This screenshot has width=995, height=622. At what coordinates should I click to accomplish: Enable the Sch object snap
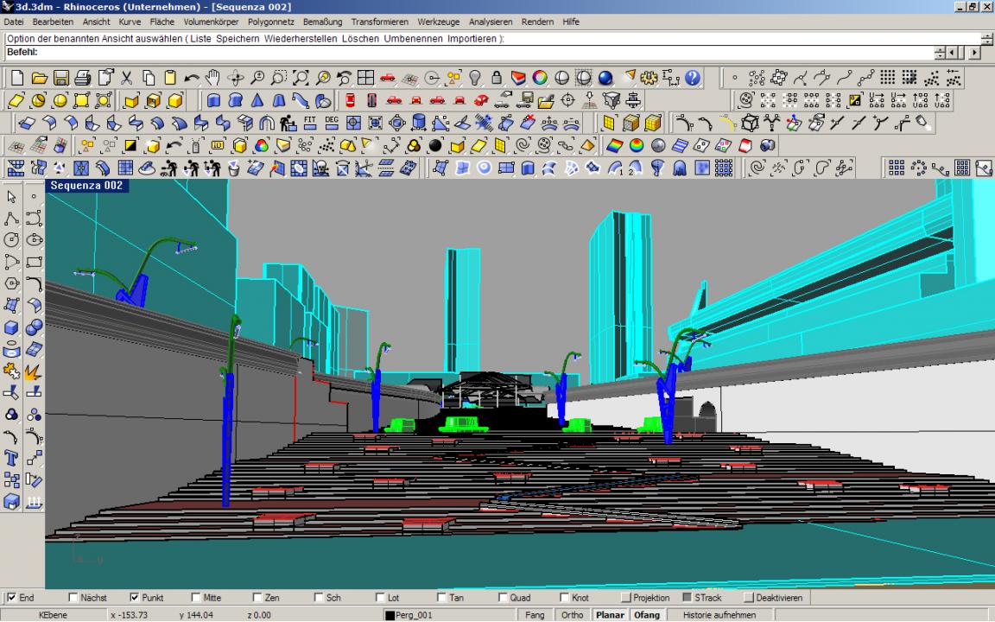pyautogui.click(x=319, y=598)
